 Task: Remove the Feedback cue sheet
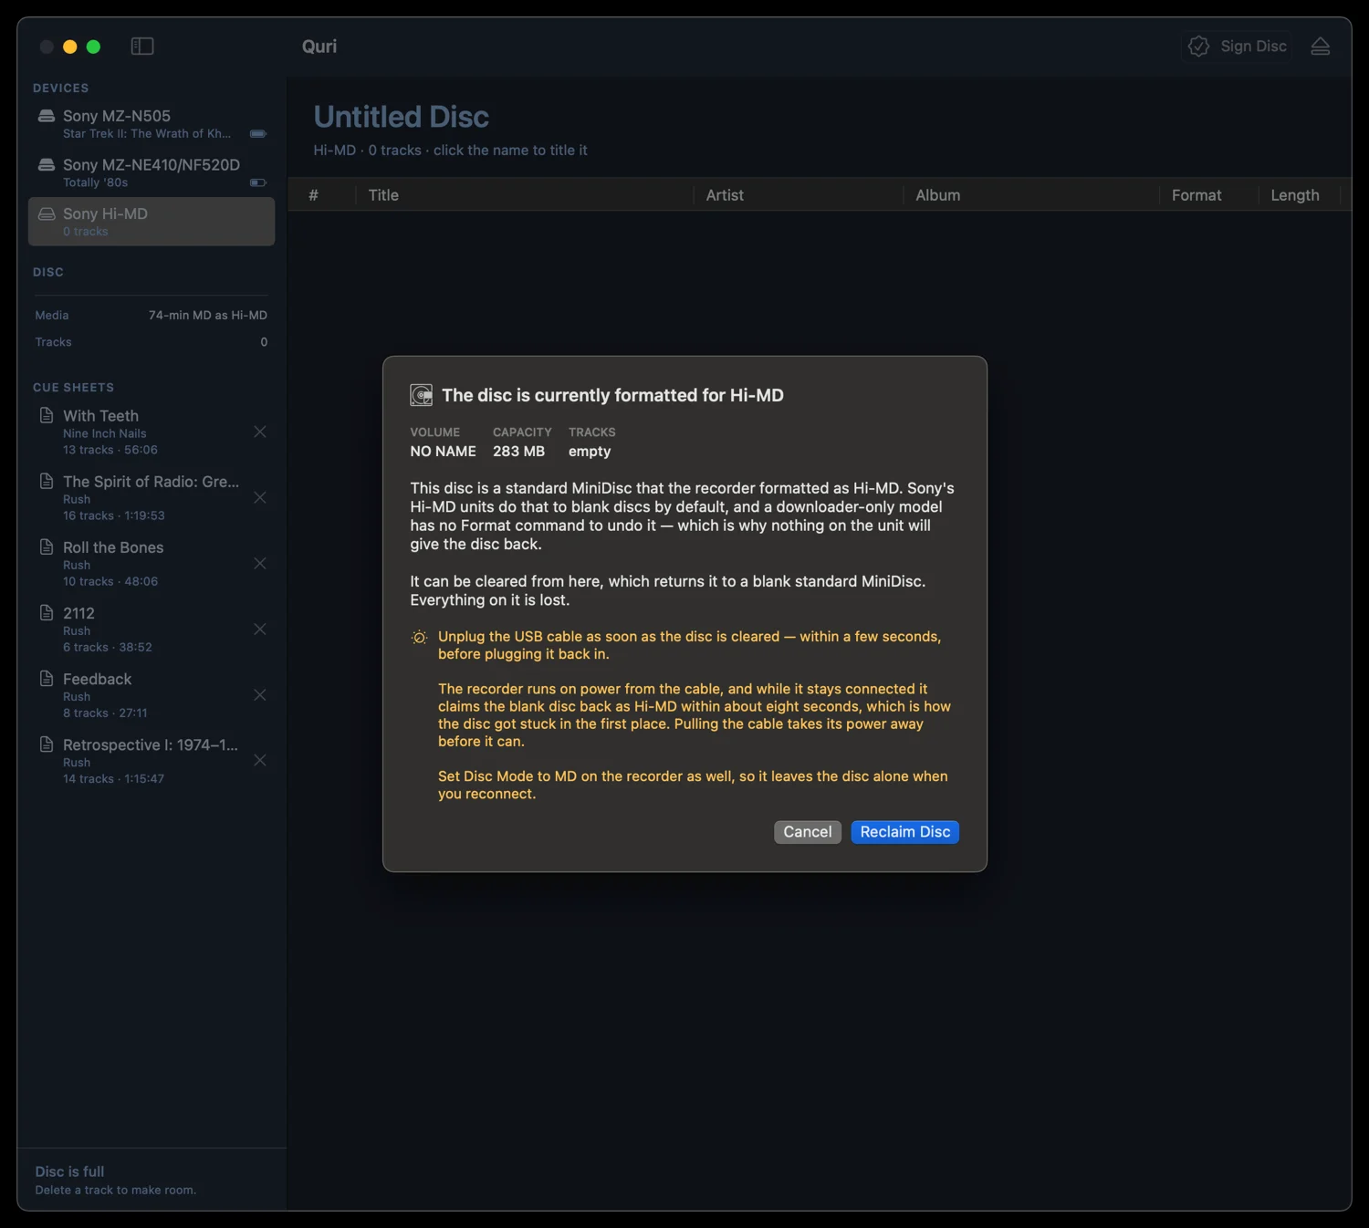260,694
